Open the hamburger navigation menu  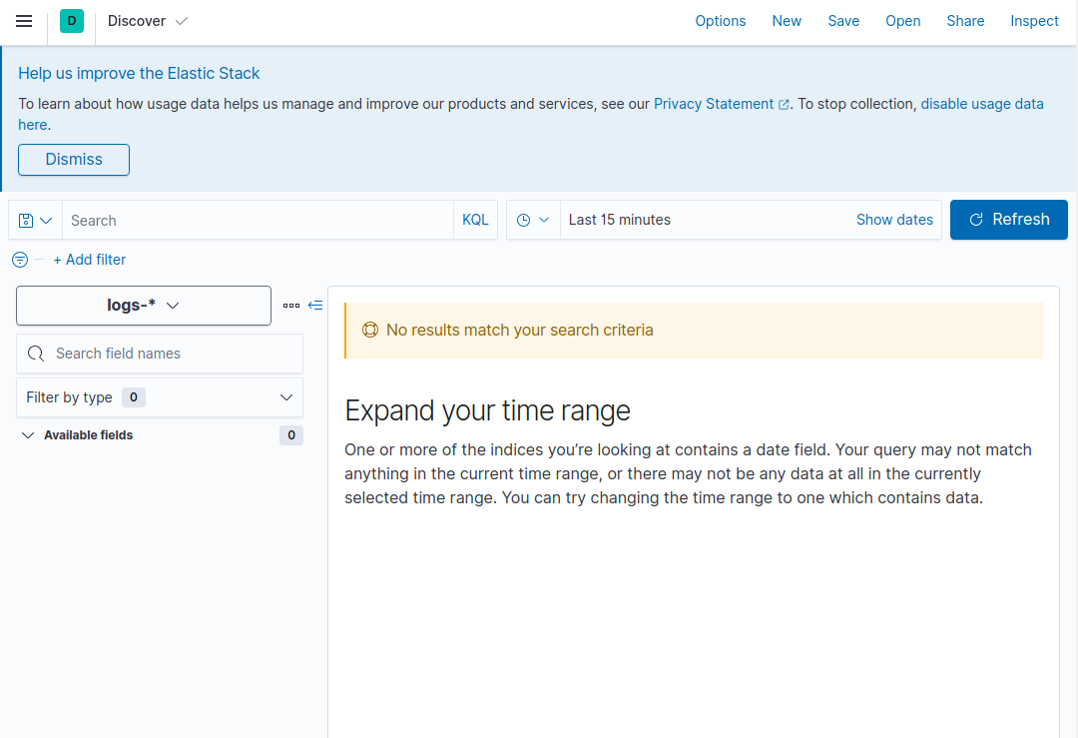24,21
